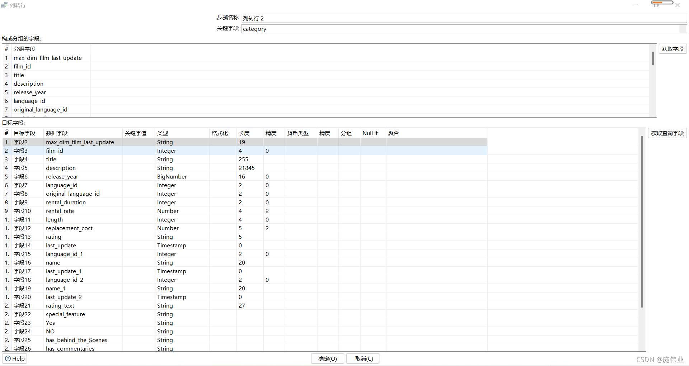Image resolution: width=689 pixels, height=366 pixels.
Task: Click the 类型 column header
Action: [x=182, y=133]
